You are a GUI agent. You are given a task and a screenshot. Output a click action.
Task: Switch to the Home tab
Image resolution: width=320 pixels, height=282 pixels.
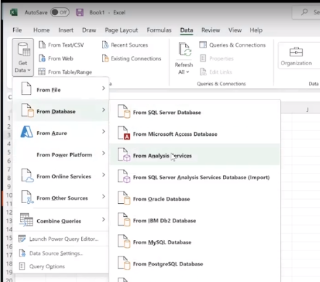(x=41, y=30)
